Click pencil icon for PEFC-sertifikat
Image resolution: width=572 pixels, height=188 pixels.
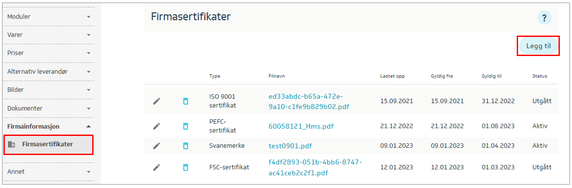[x=157, y=126]
